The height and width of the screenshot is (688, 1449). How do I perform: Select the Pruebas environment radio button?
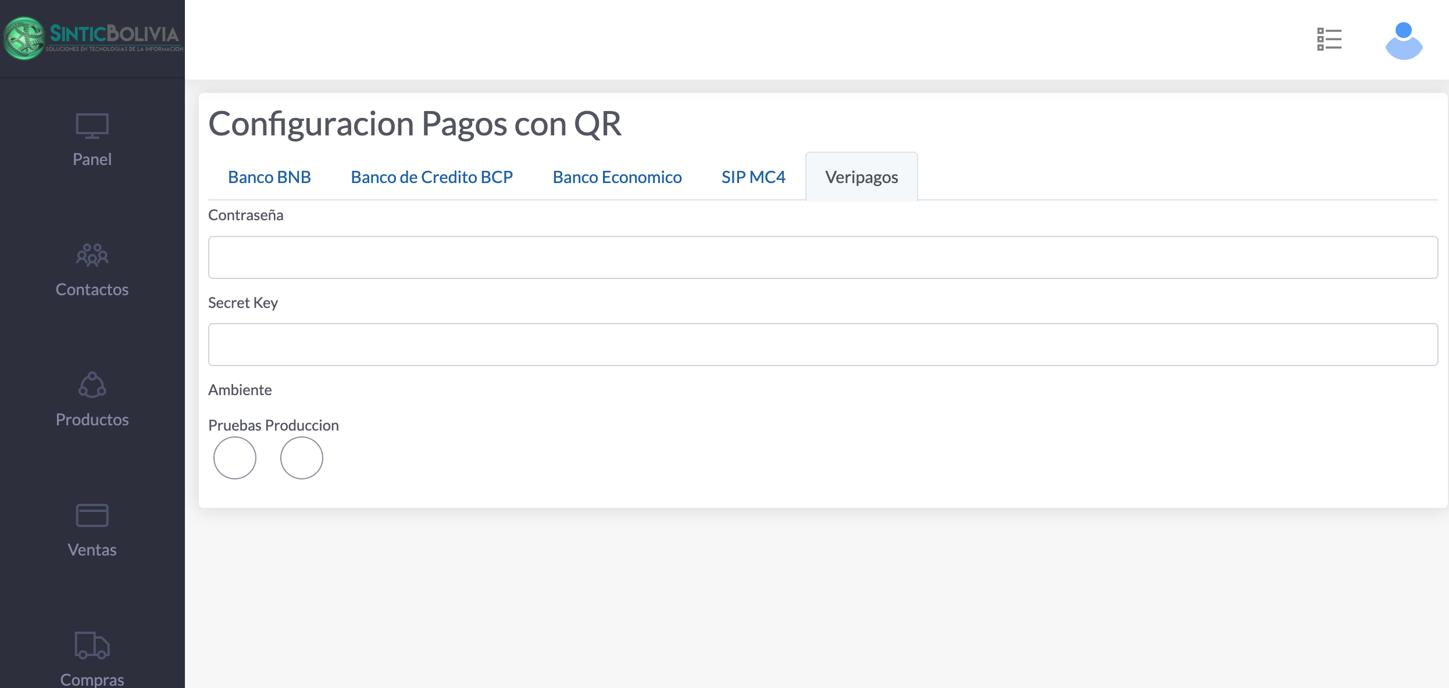[x=235, y=458]
